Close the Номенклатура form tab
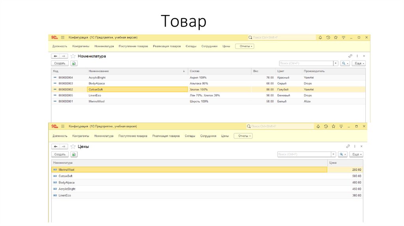The width and height of the screenshot is (404, 226). click(364, 56)
